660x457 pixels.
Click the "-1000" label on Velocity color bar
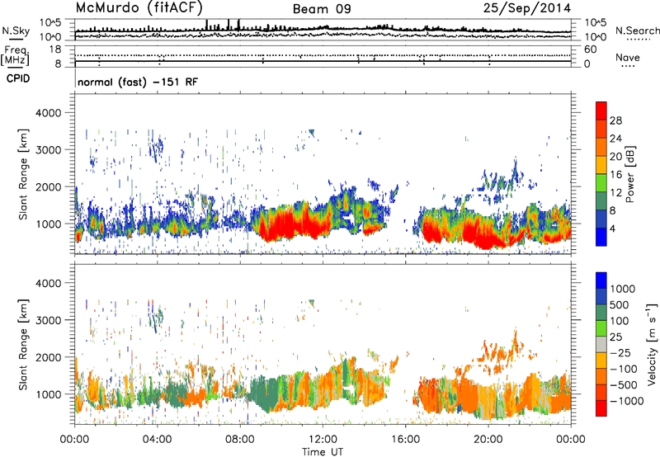627,401
